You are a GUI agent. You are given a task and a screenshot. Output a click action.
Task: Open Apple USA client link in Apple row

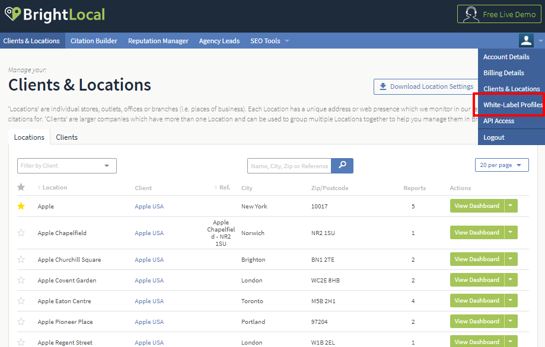click(149, 206)
